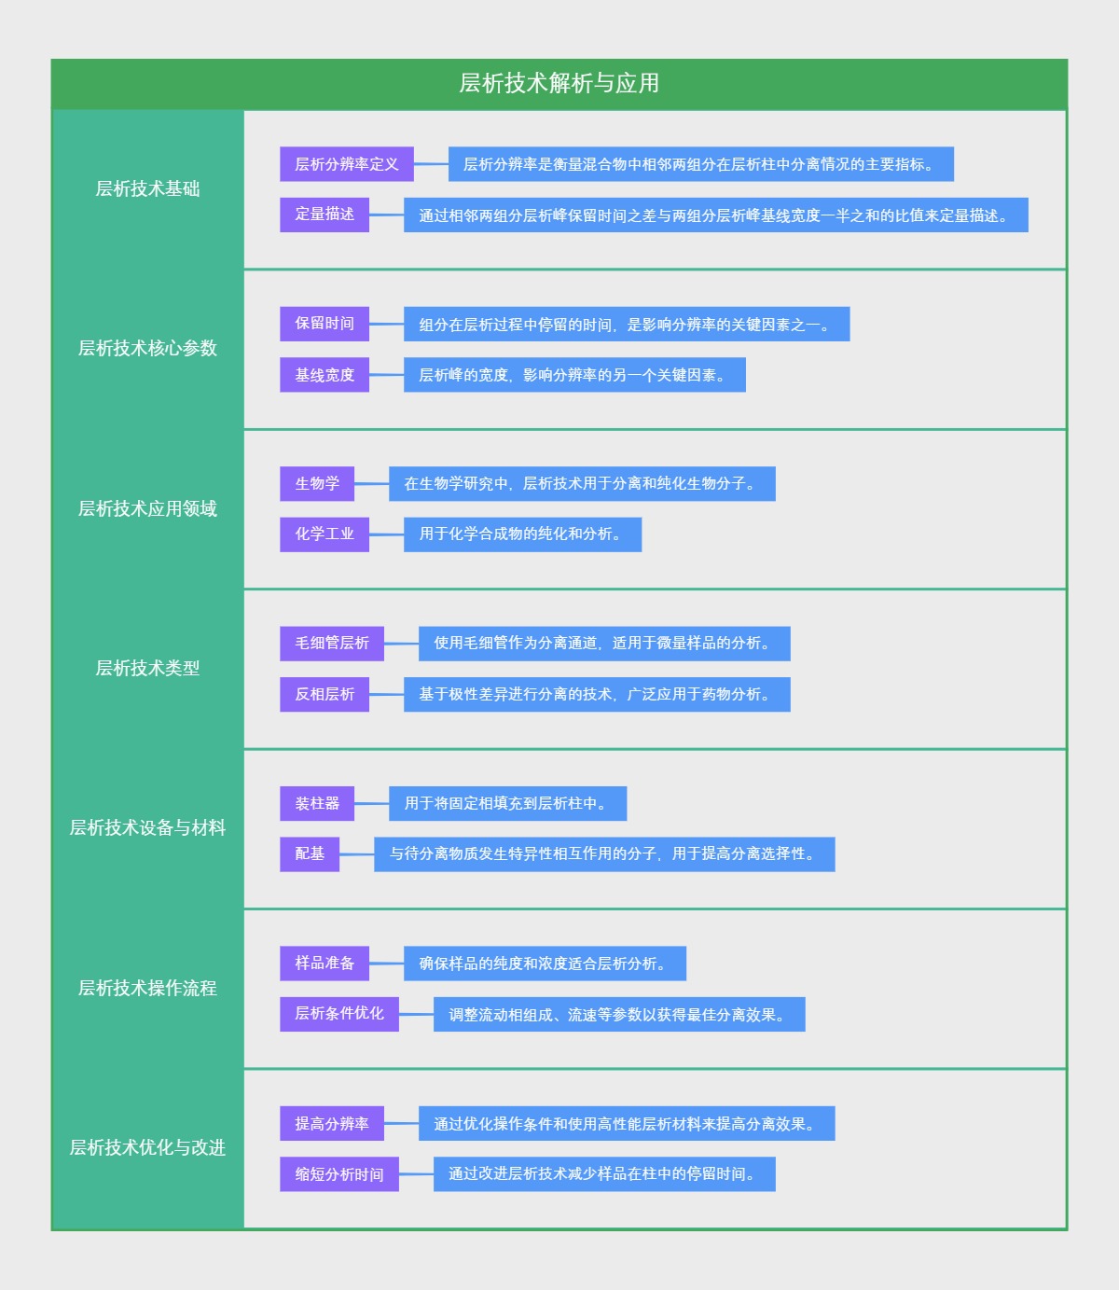Select the 装柱器 node
The height and width of the screenshot is (1290, 1119).
(x=317, y=803)
